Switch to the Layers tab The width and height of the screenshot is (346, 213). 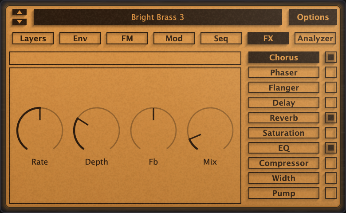point(33,39)
